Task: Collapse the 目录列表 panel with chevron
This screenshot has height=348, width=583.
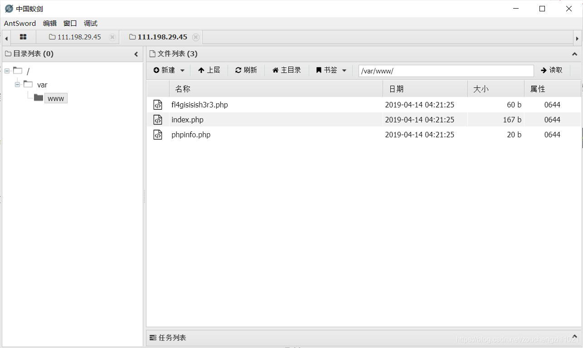Action: click(136, 54)
